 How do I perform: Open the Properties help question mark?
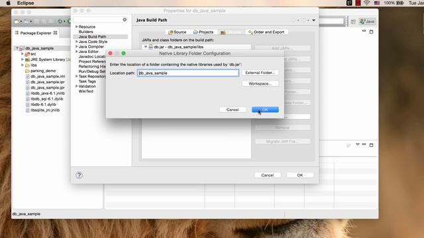click(79, 175)
